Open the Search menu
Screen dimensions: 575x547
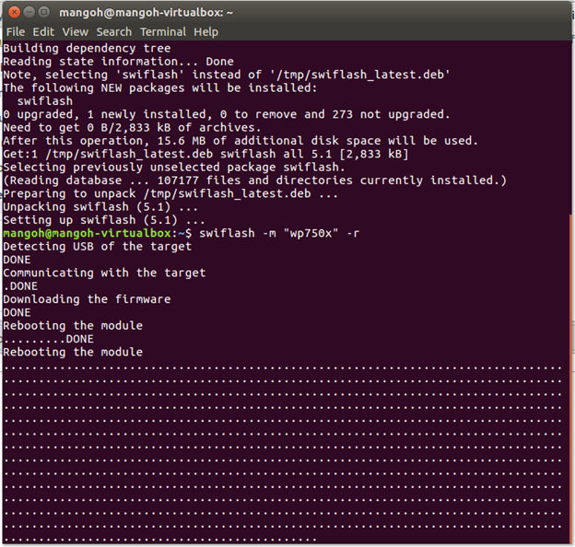click(114, 32)
